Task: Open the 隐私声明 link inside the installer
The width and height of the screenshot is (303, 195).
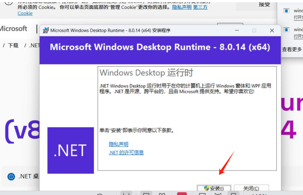Action: [x=118, y=144]
